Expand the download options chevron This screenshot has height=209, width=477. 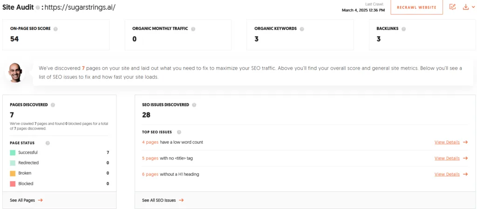472,7
